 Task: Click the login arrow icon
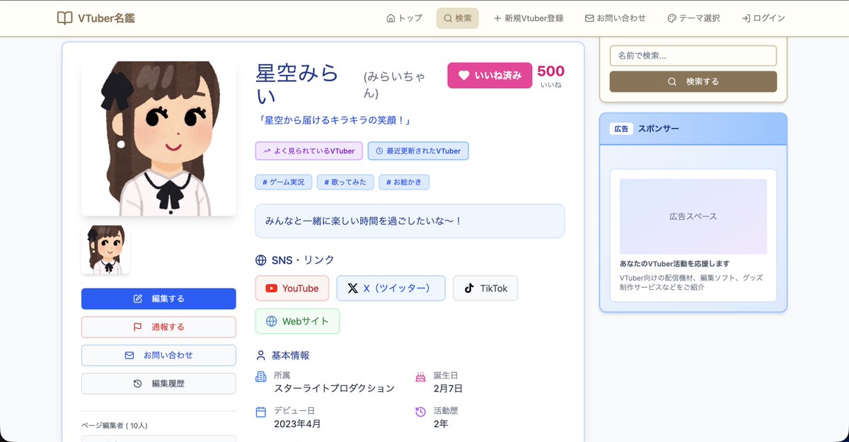click(746, 18)
